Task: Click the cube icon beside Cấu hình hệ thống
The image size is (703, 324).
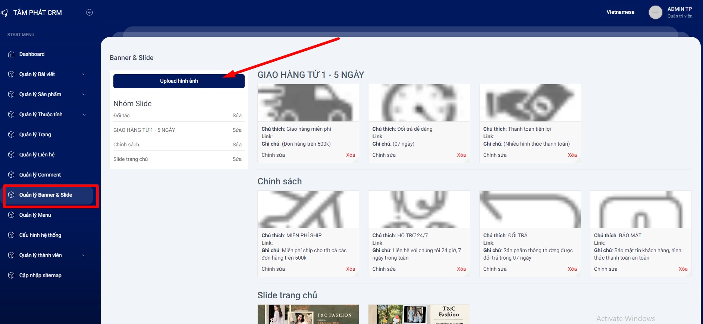Action: (11, 235)
